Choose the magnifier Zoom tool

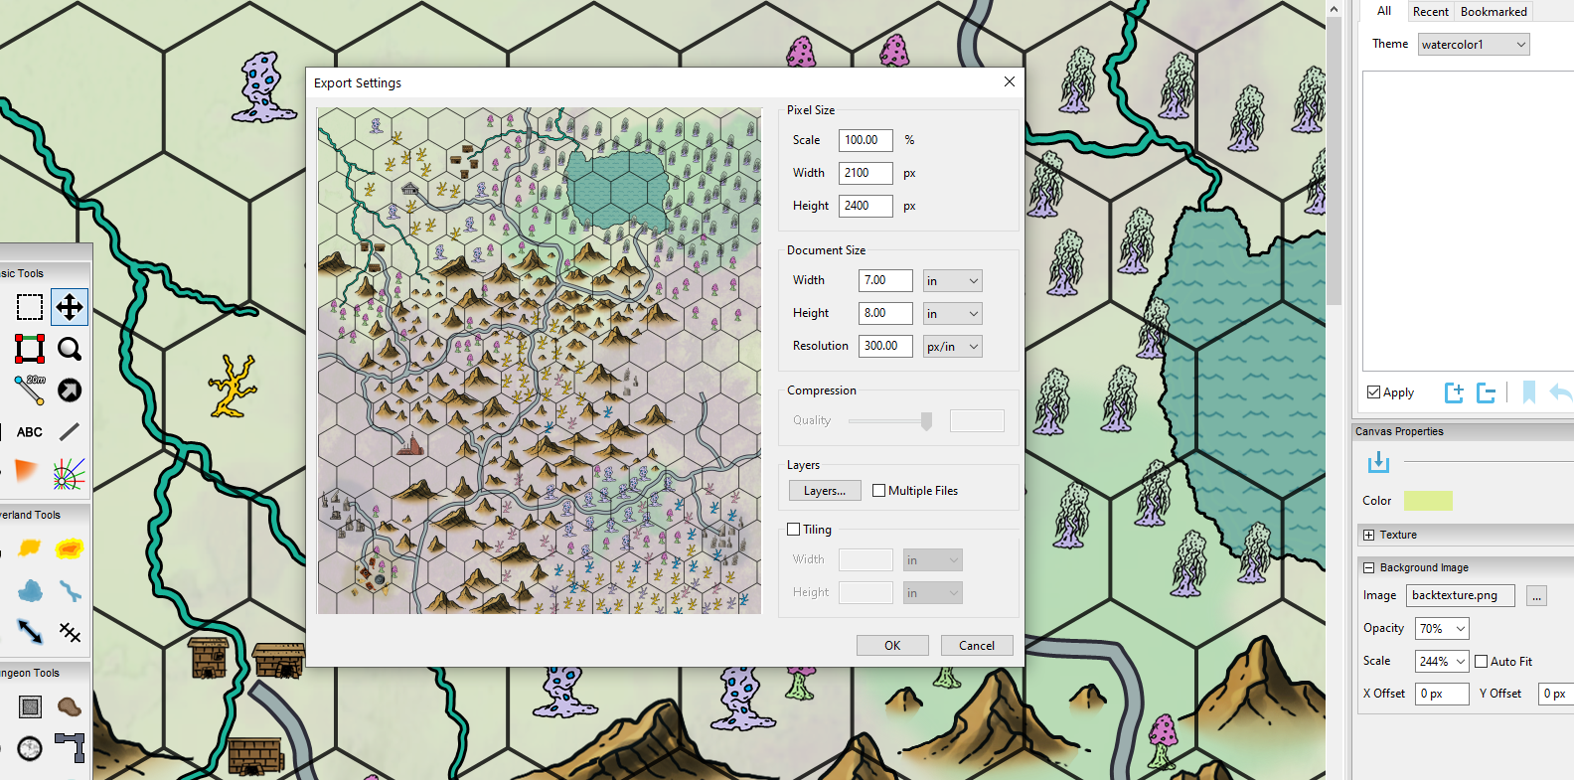70,349
